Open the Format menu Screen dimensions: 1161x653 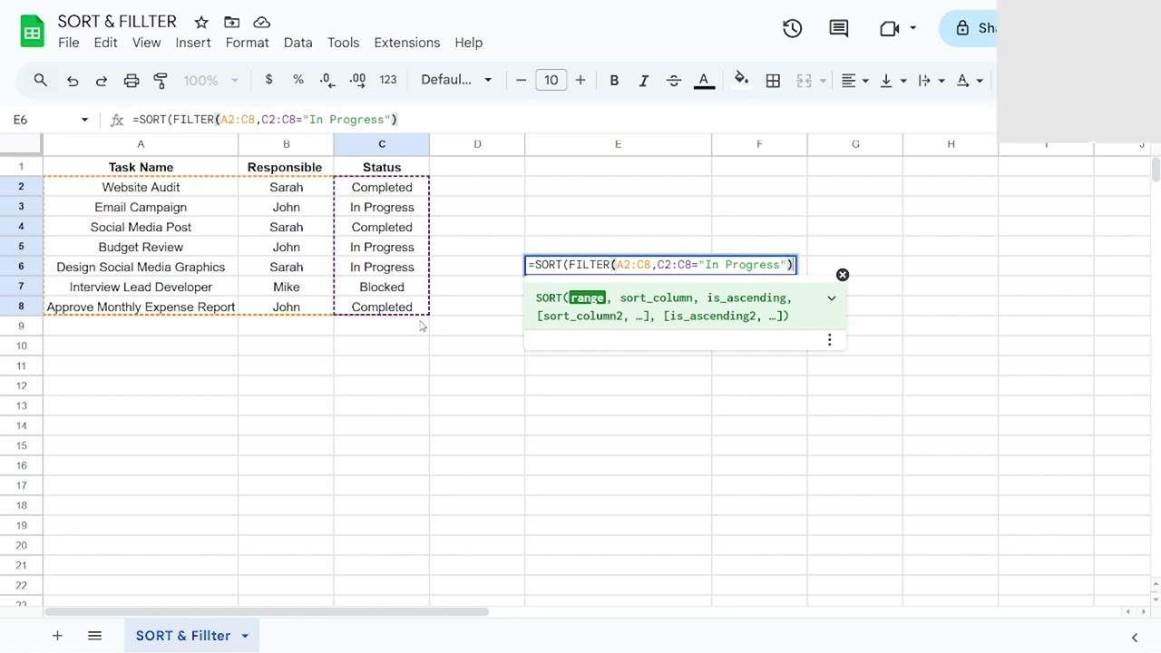point(247,43)
